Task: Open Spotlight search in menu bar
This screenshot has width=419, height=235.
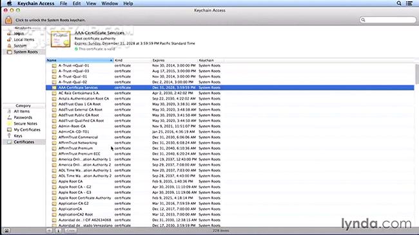Action: [399, 3]
